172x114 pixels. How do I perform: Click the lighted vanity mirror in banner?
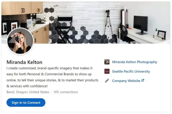(38, 17)
